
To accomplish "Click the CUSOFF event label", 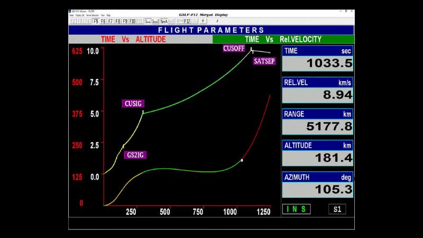I will click(x=234, y=48).
